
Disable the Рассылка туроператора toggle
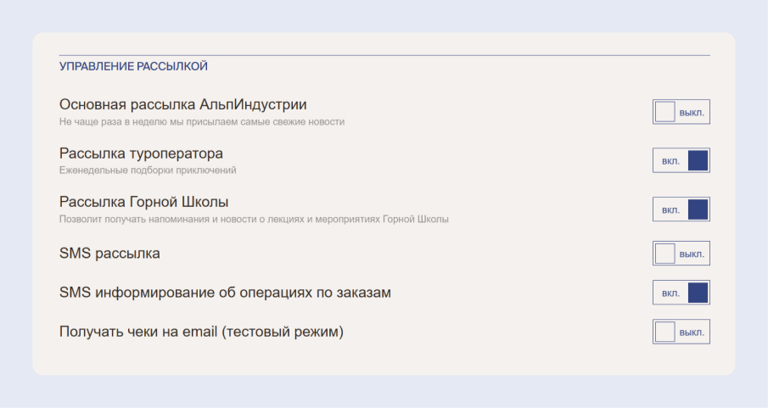681,161
